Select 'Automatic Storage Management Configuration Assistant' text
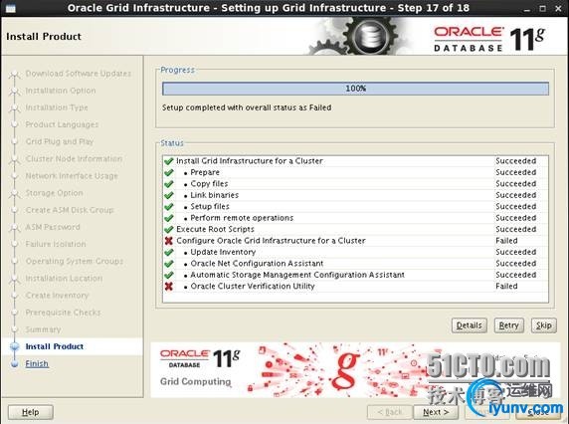 pyautogui.click(x=297, y=275)
